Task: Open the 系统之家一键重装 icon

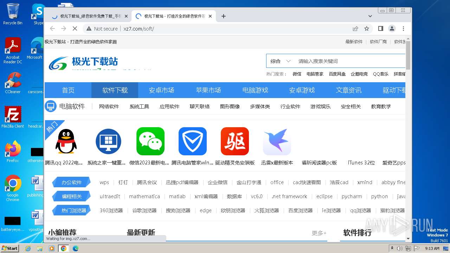Action: tap(108, 141)
